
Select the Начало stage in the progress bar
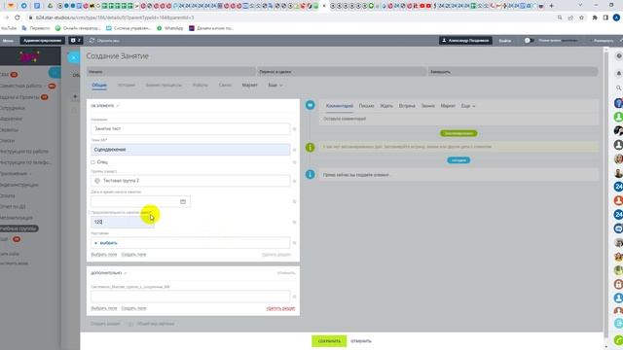[x=171, y=72]
